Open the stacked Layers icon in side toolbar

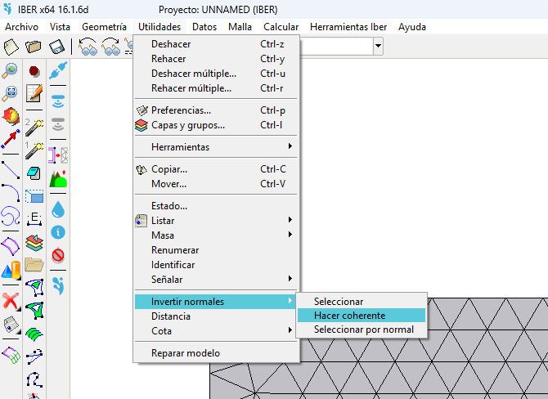click(x=34, y=243)
